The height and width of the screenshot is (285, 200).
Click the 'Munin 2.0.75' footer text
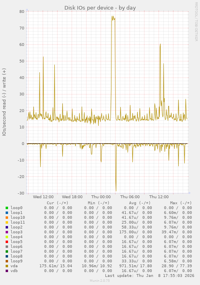(x=100, y=281)
